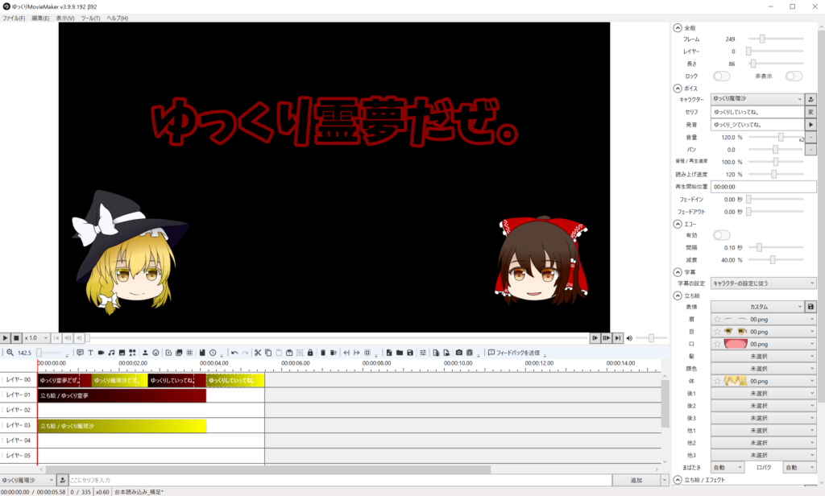Image resolution: width=825 pixels, height=496 pixels.
Task: Click the camera snapshot icon
Action: [x=458, y=353]
